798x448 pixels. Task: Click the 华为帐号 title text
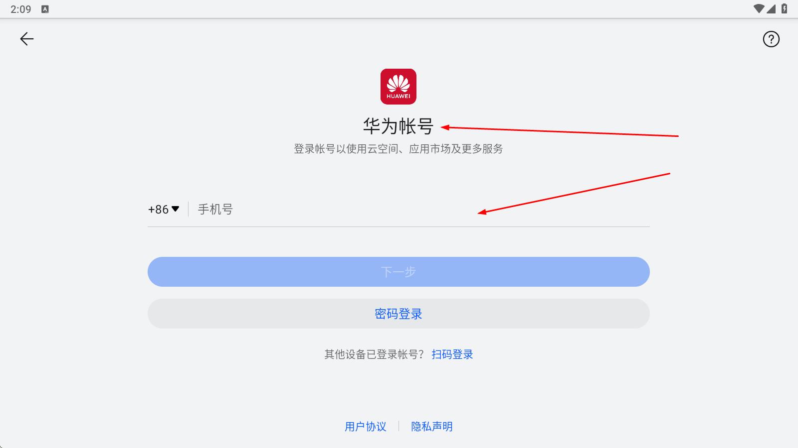(x=399, y=126)
